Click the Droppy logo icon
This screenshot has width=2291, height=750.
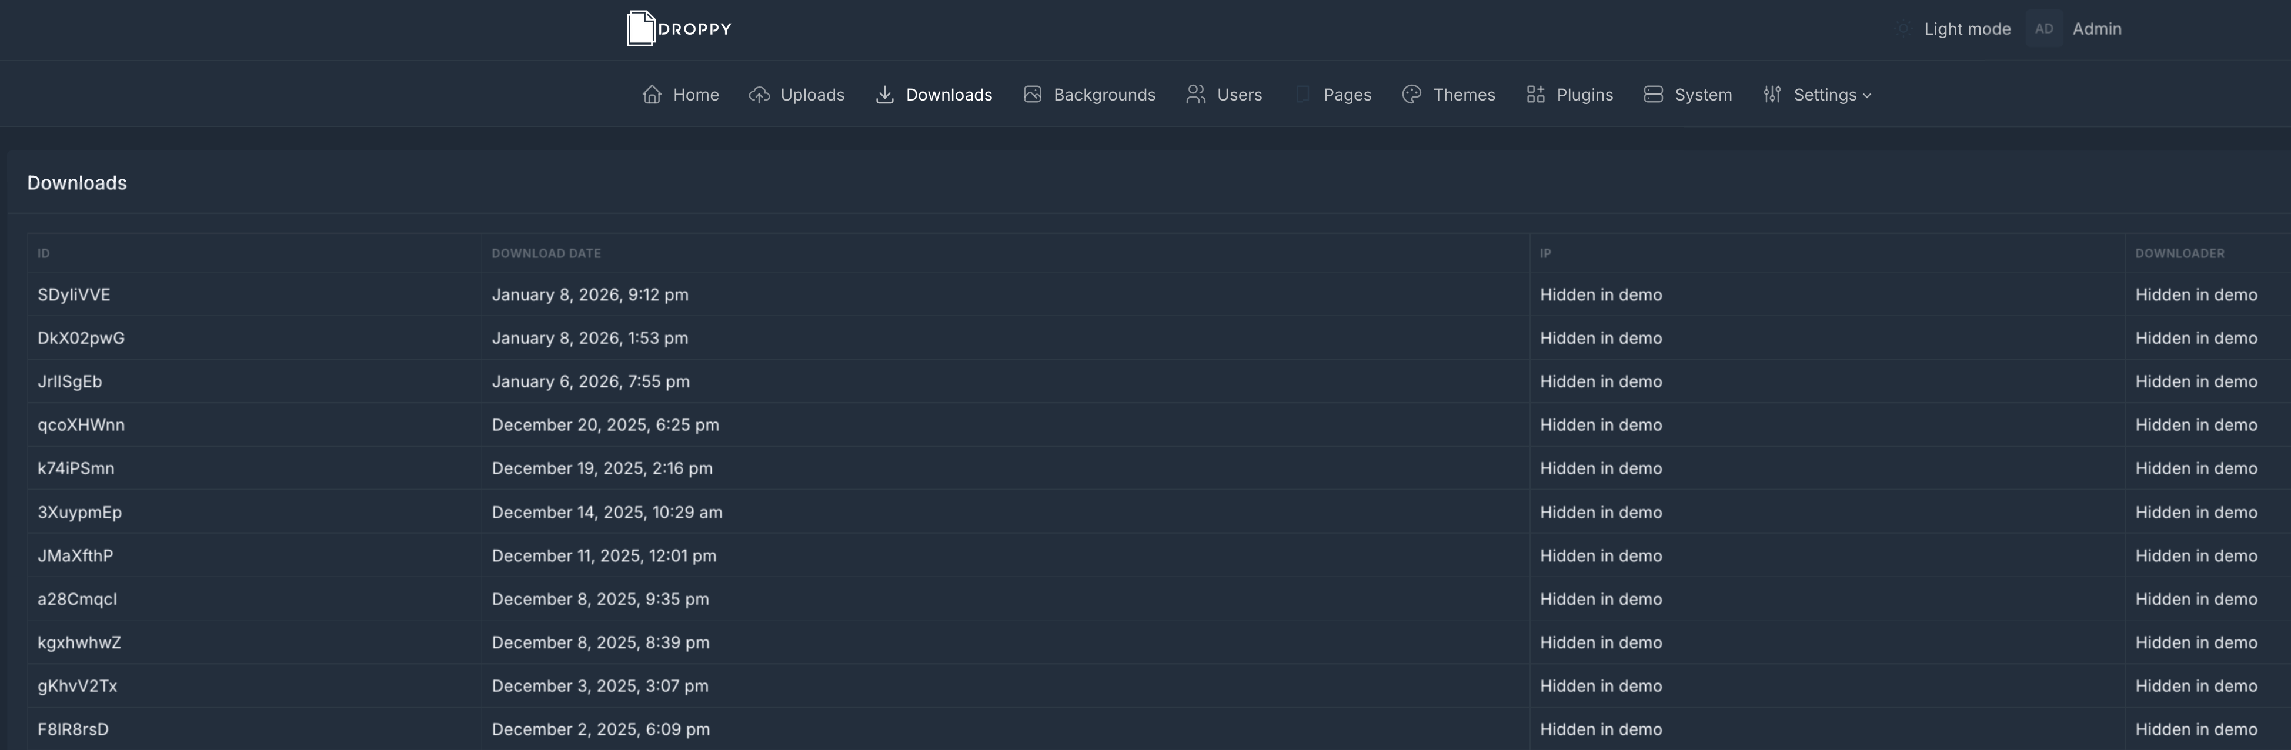point(641,28)
